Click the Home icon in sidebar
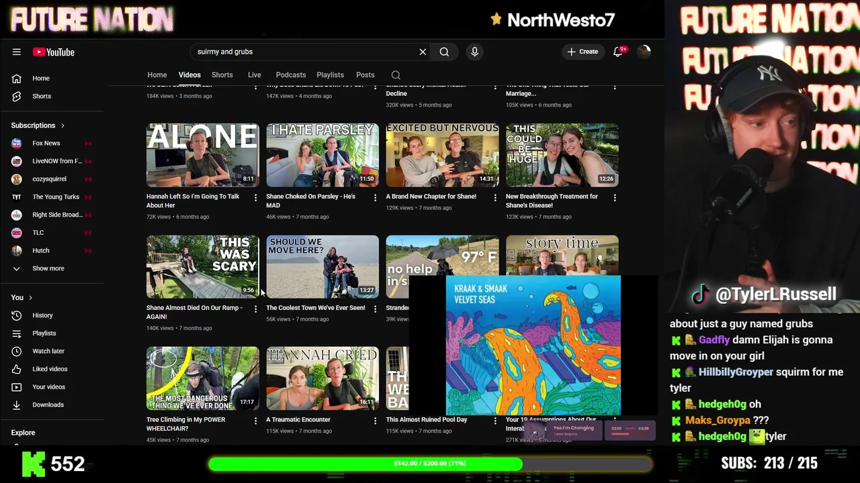Image resolution: width=860 pixels, height=483 pixels. pos(16,78)
